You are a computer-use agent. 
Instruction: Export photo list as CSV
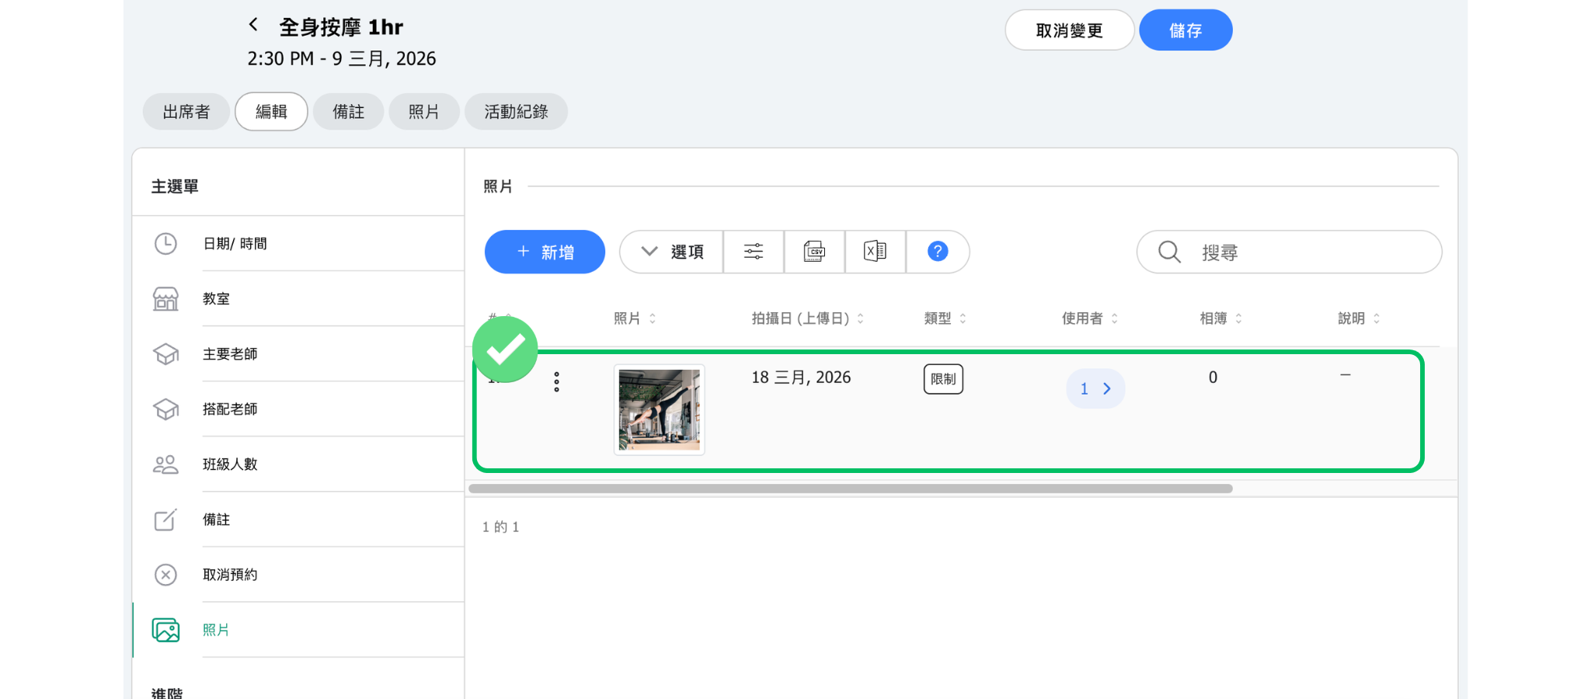click(x=813, y=252)
